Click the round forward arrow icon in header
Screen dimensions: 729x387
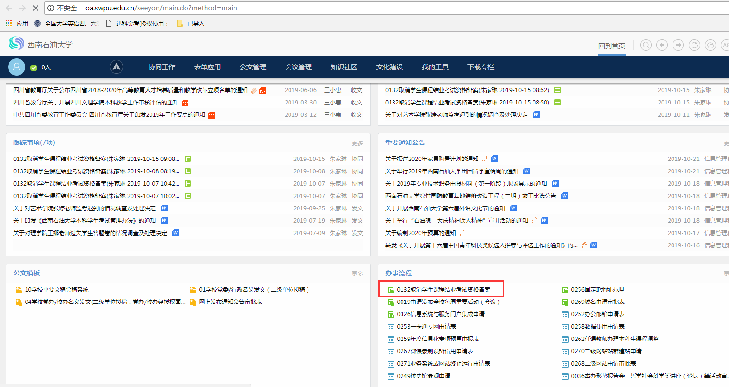tap(678, 45)
